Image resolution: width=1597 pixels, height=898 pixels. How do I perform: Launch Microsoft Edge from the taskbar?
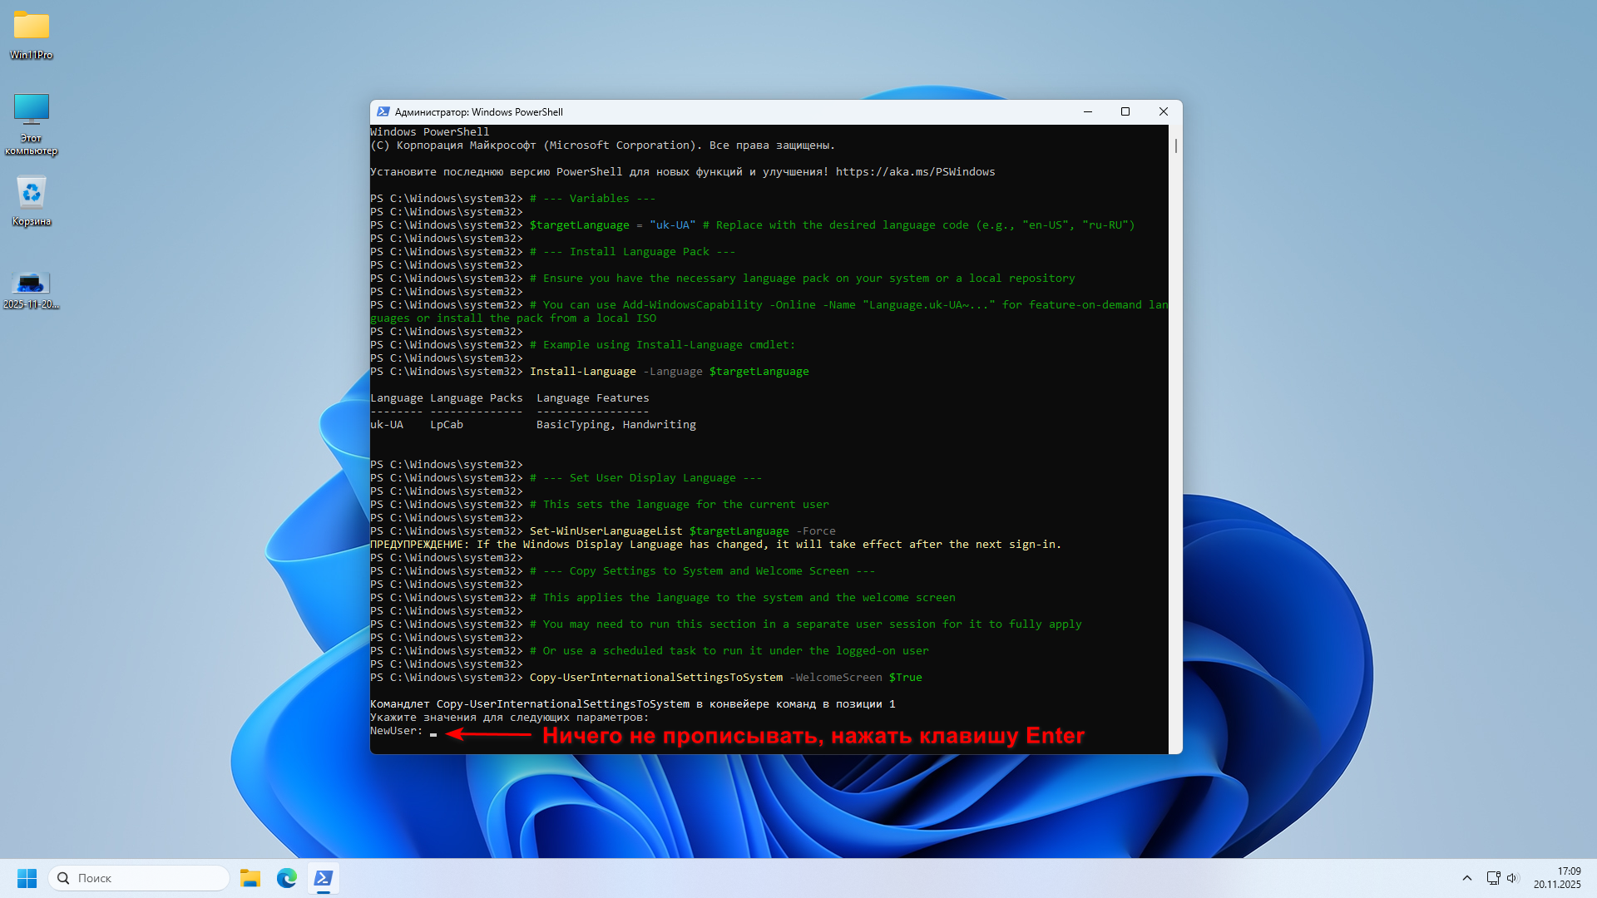tap(287, 878)
